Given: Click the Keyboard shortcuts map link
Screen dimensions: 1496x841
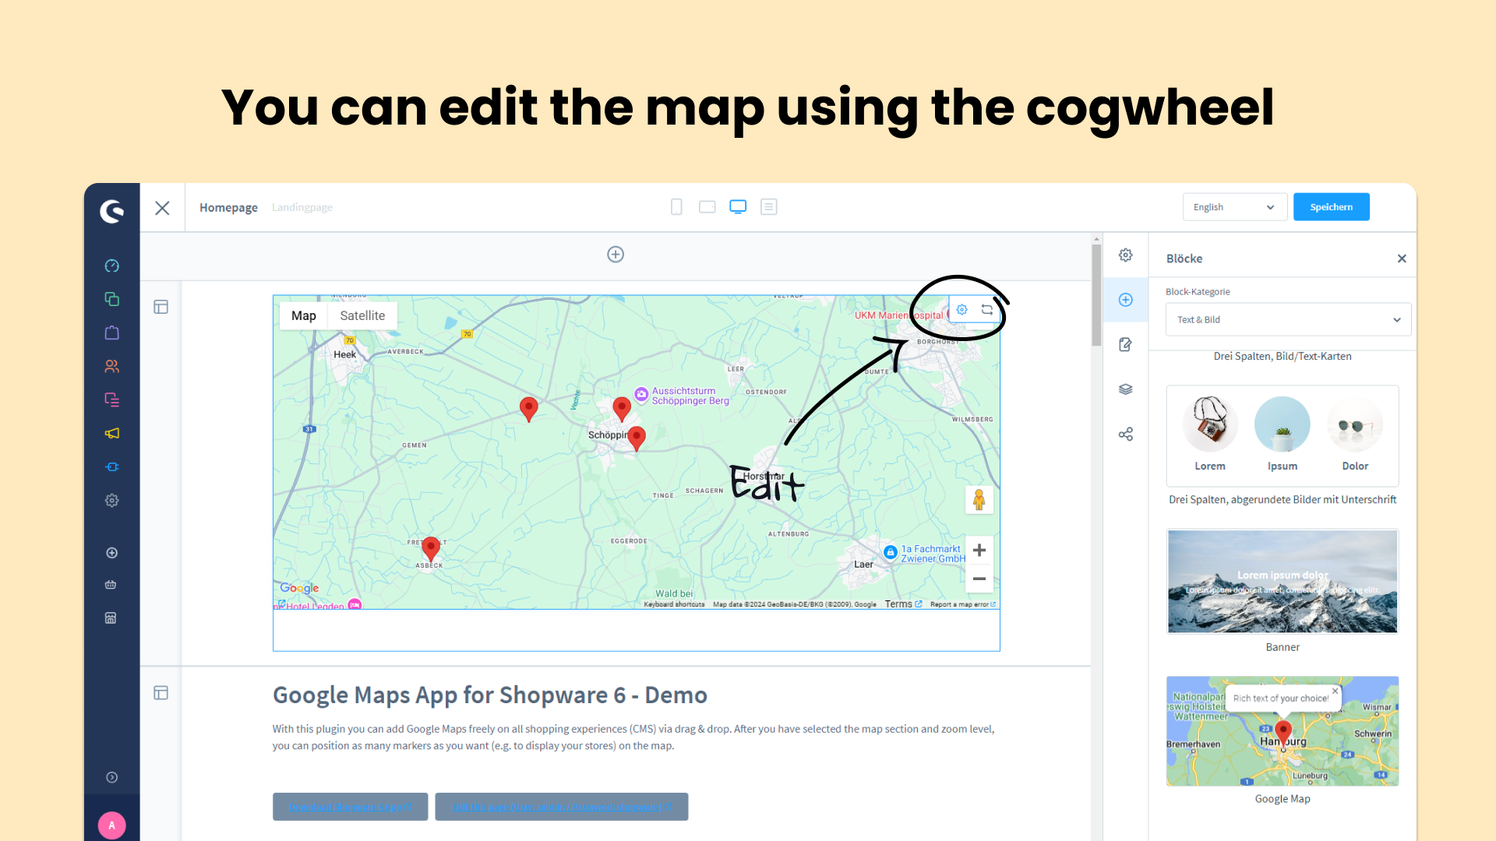Looking at the screenshot, I should pyautogui.click(x=674, y=604).
